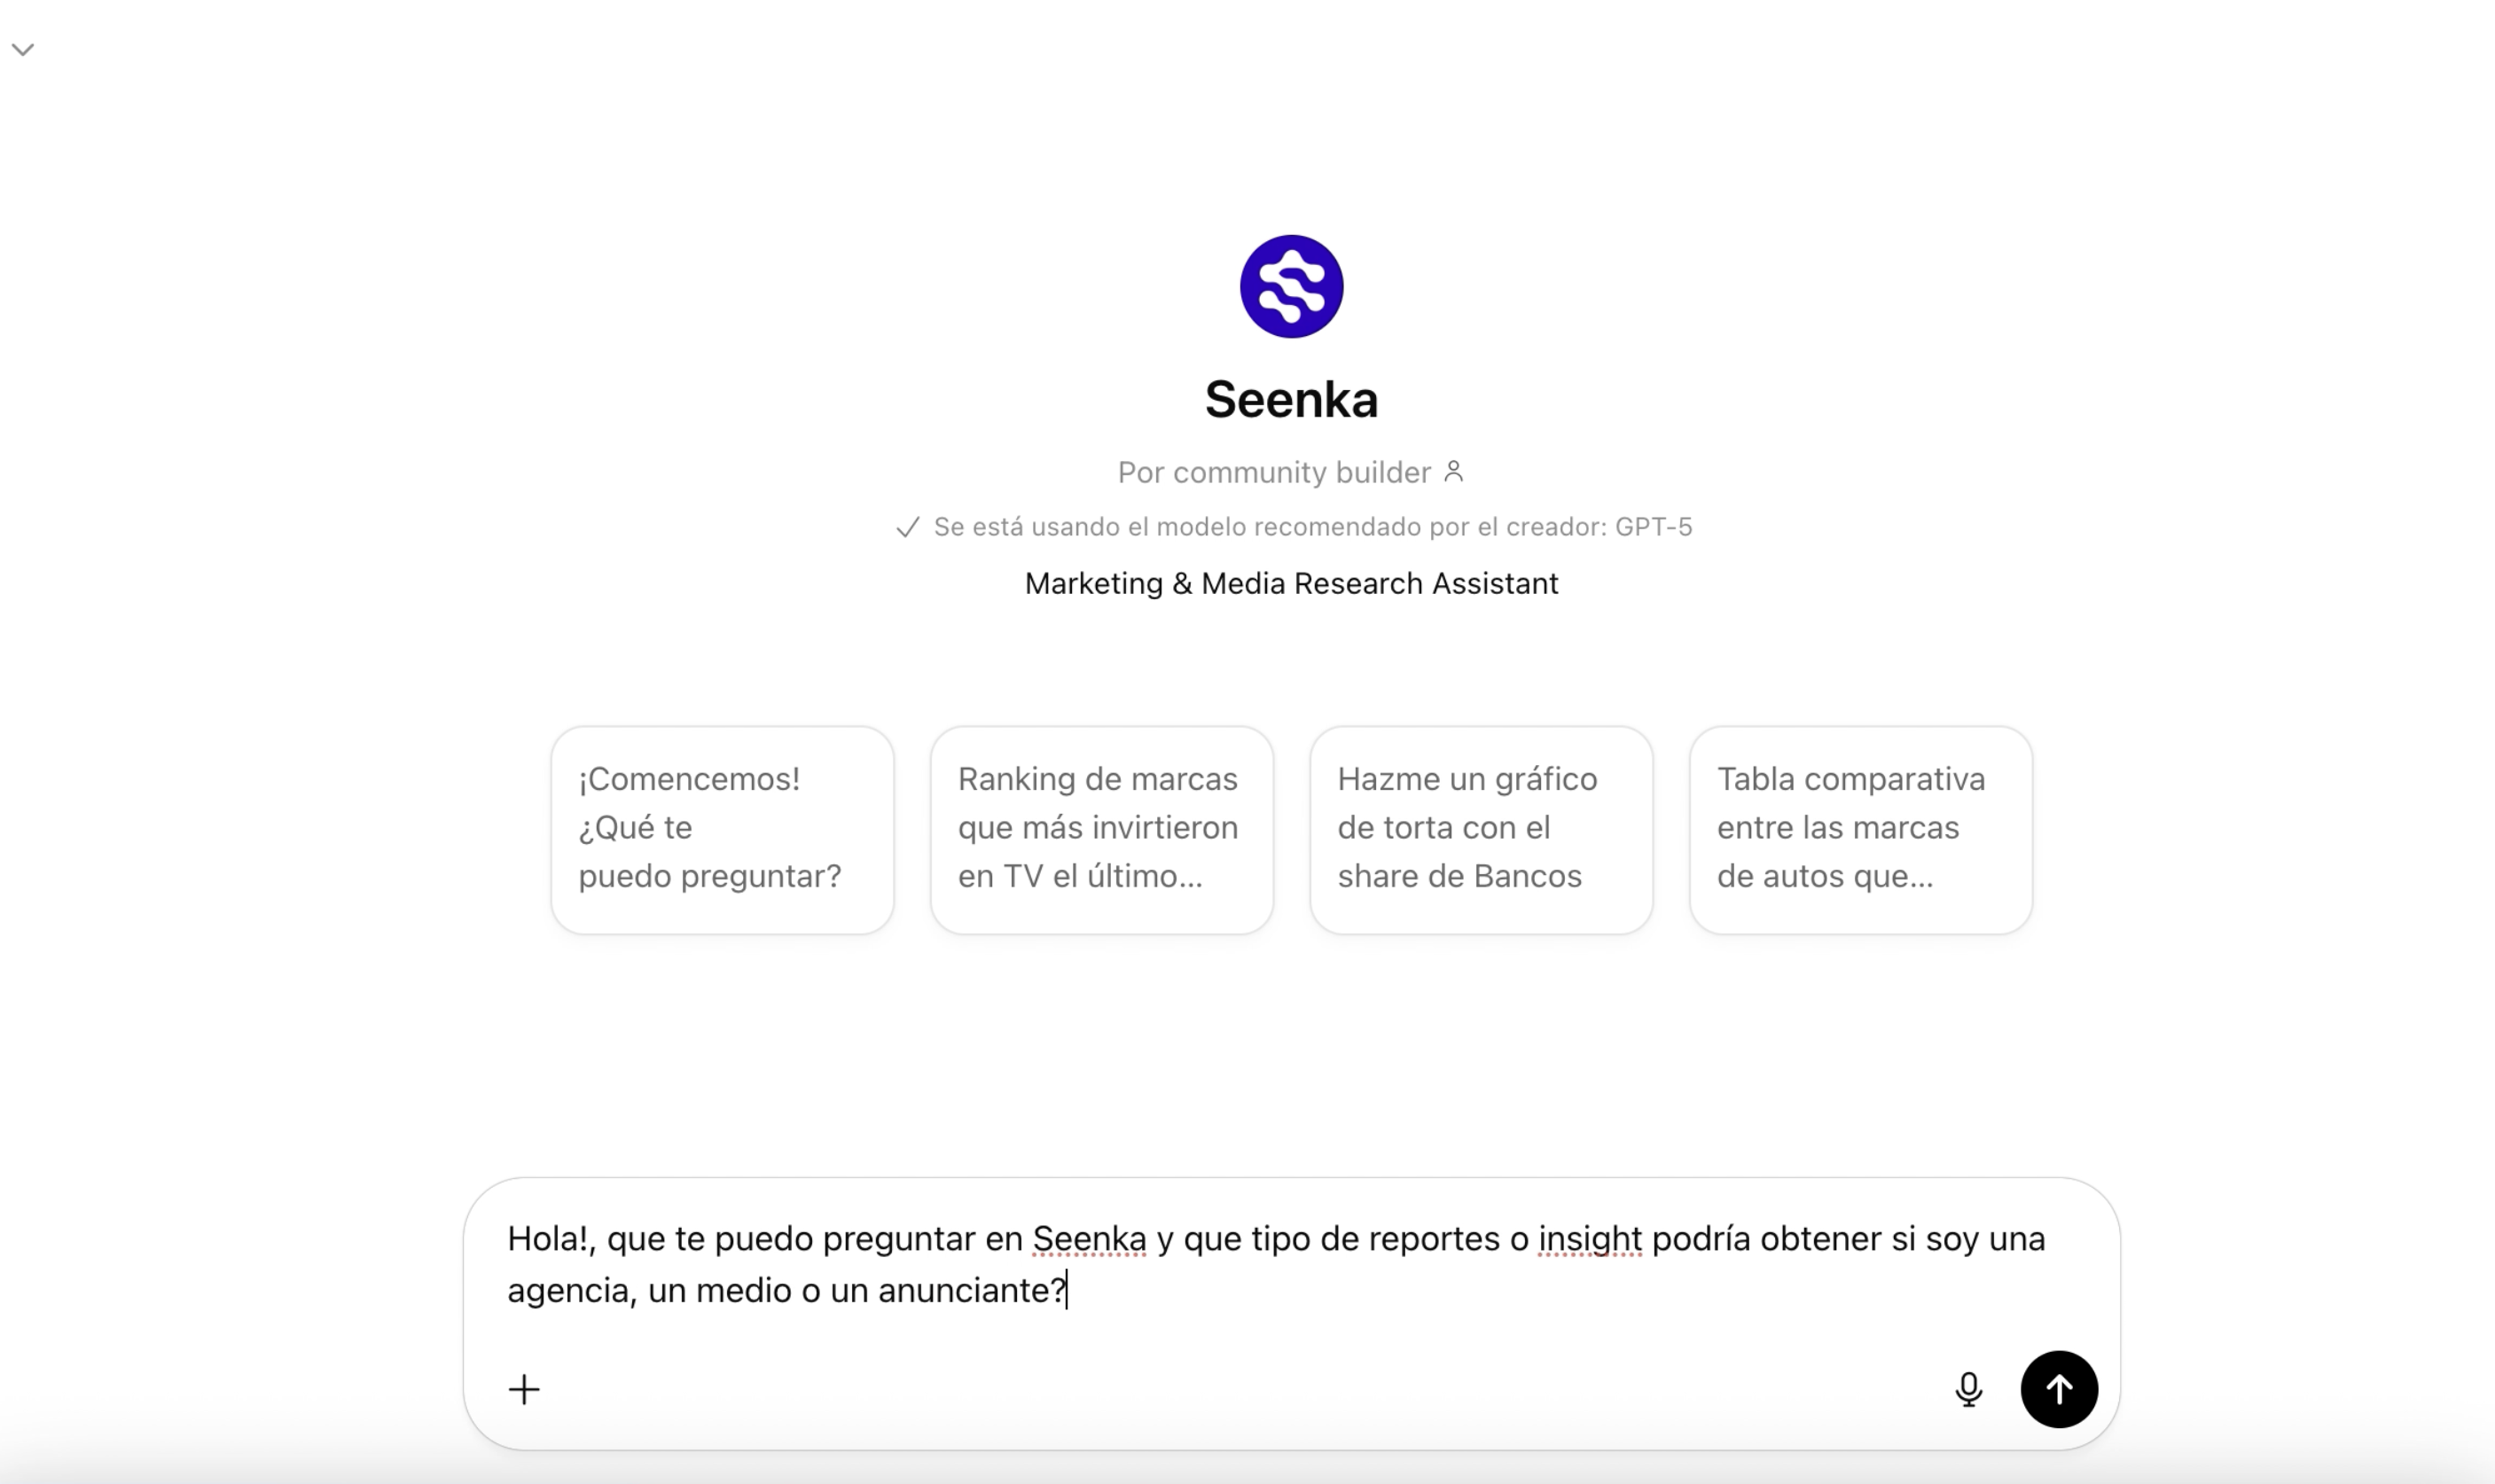Image resolution: width=2495 pixels, height=1484 pixels.
Task: Click 'Marketing & Media Research Assistant' label
Action: [1291, 583]
